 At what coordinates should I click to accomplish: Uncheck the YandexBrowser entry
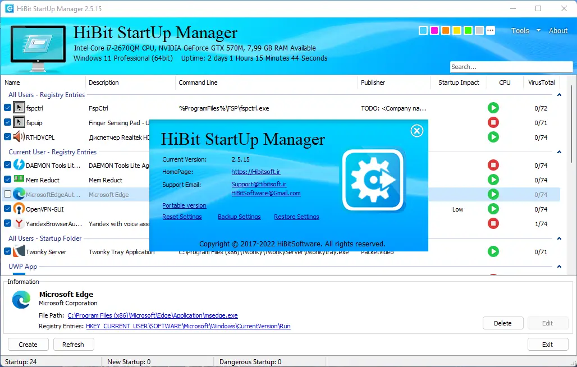point(7,223)
